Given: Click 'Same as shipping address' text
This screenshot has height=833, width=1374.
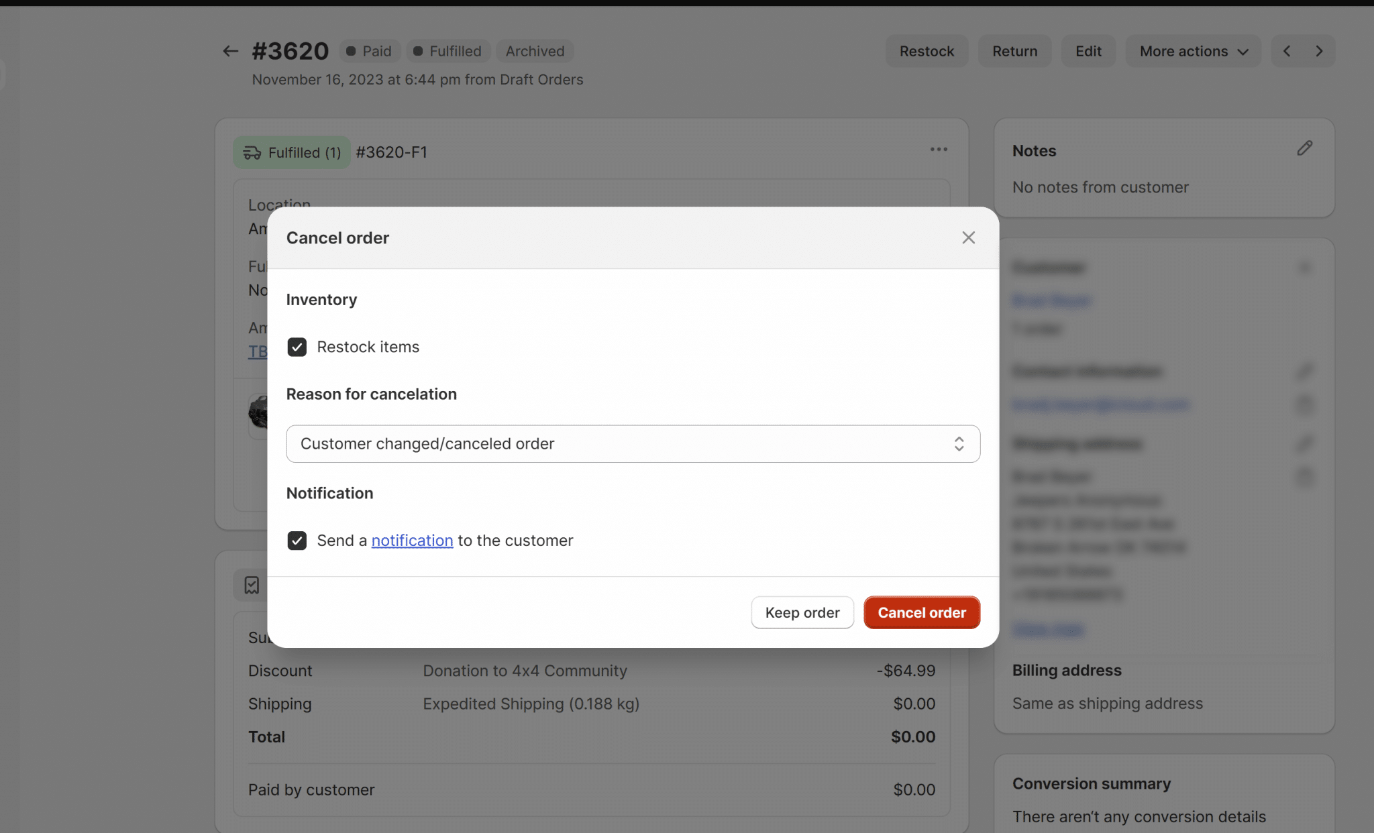Looking at the screenshot, I should 1107,704.
